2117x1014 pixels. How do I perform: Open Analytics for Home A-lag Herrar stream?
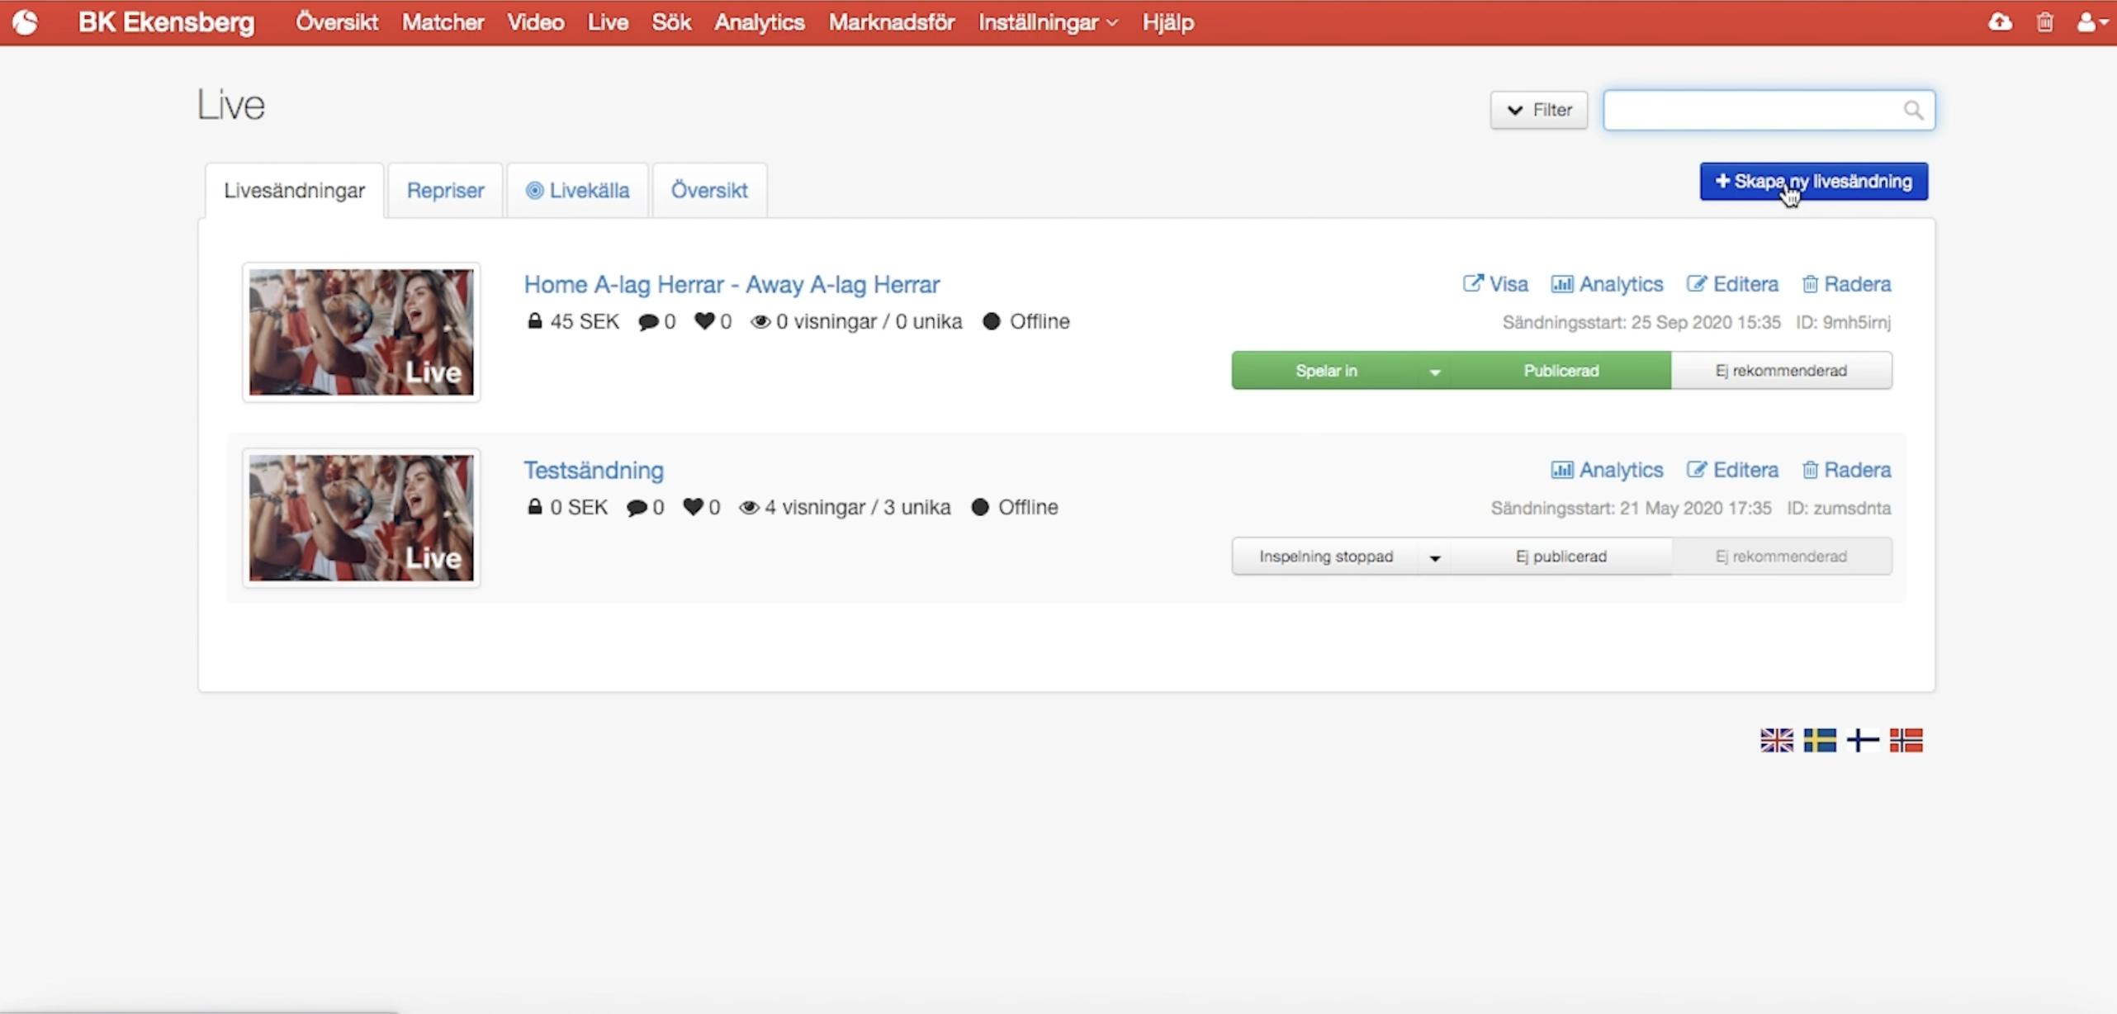pyautogui.click(x=1607, y=284)
